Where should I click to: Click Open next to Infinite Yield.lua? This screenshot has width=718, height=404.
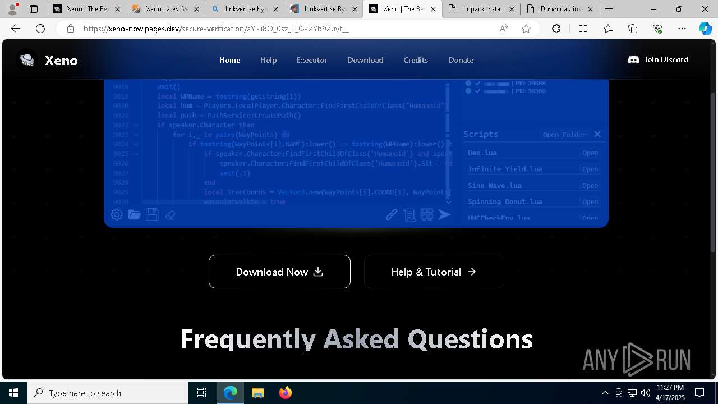click(590, 169)
